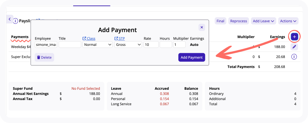Click the Reprocess button
Image resolution: width=308 pixels, height=123 pixels.
point(238,21)
